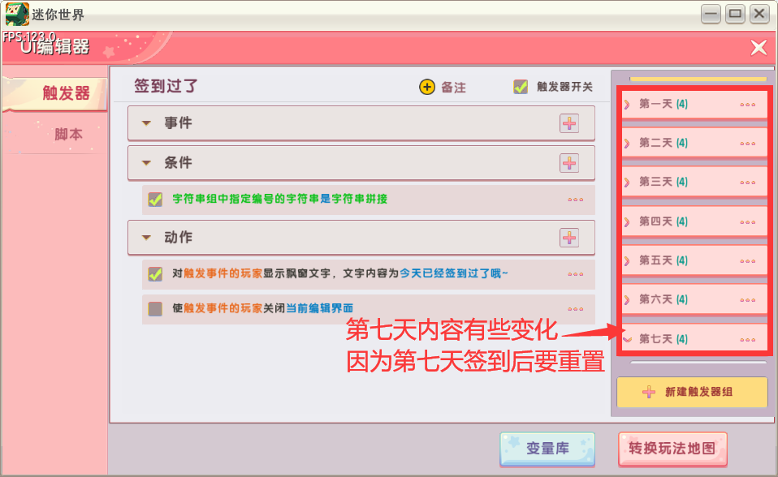
Task: Uncheck the 字符串组 condition checkbox
Action: pyautogui.click(x=155, y=200)
